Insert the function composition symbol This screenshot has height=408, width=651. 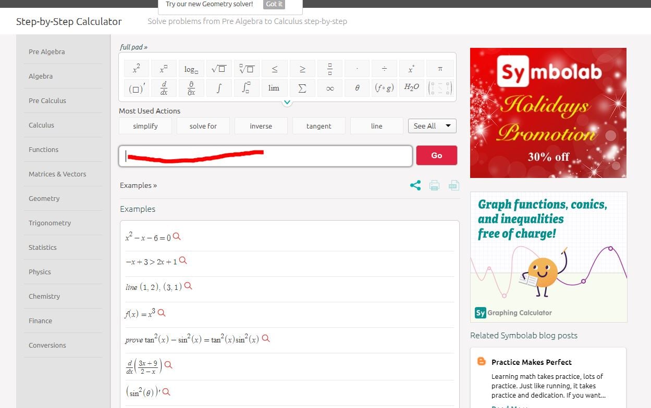tap(384, 88)
